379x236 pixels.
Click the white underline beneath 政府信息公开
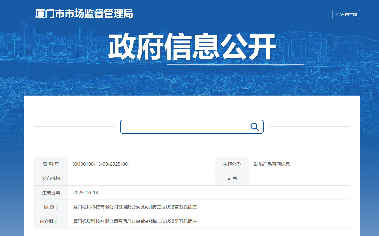coord(235,65)
